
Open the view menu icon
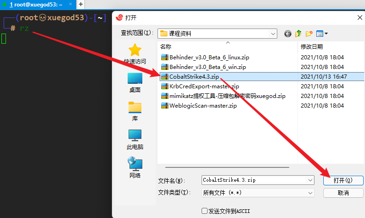(x=322, y=34)
